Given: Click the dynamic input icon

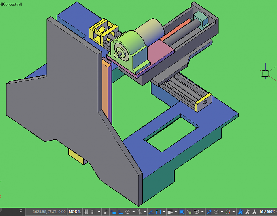Looking at the screenshot, I should click(113, 212).
